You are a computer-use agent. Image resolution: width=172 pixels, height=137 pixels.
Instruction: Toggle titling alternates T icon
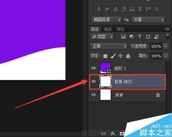click(x=140, y=9)
